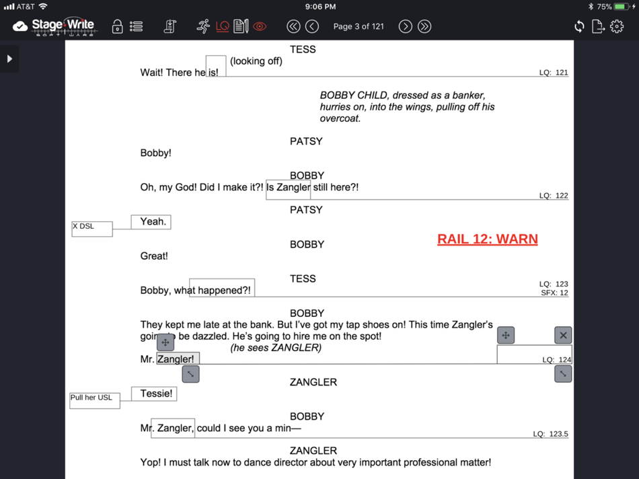Screen dimensions: 639x479
Task: Tap boxed 'happened?!' in Tess's line
Action: (222, 288)
